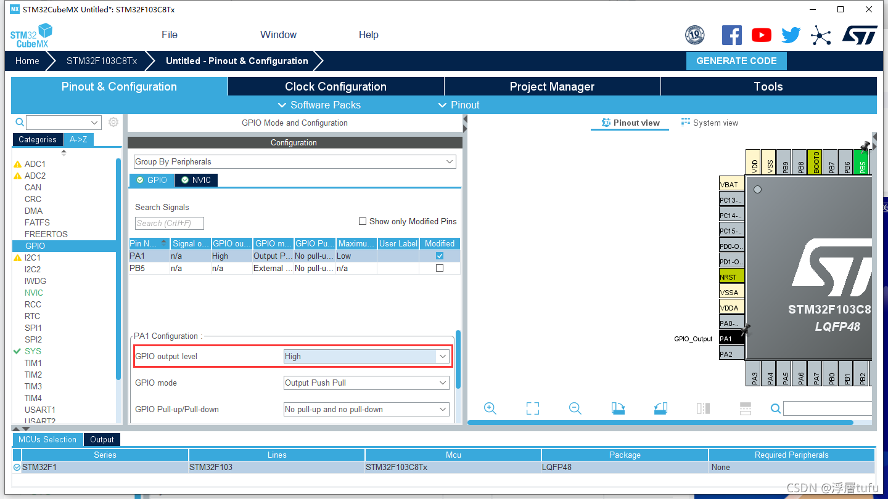Image resolution: width=888 pixels, height=499 pixels.
Task: Check the Modified box for PB5
Action: coord(440,268)
